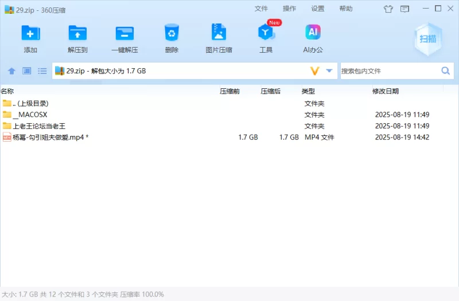Select the .. (上级目录) row

[229, 103]
